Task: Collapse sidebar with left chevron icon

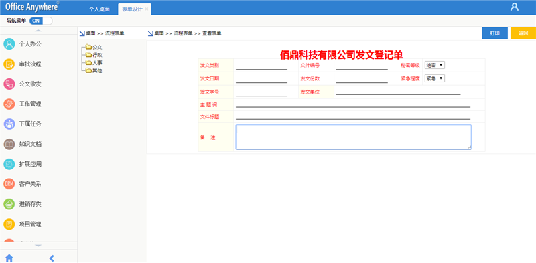Action: [52, 258]
